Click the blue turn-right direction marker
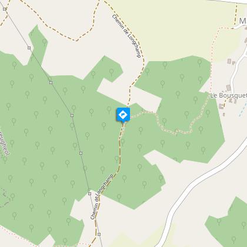The height and width of the screenshot is (247, 247). (x=123, y=115)
